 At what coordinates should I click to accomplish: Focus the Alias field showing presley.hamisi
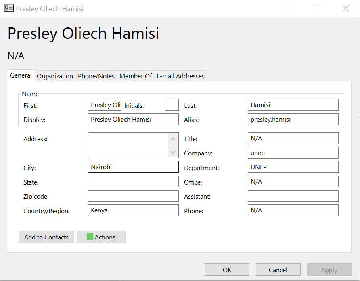[293, 119]
